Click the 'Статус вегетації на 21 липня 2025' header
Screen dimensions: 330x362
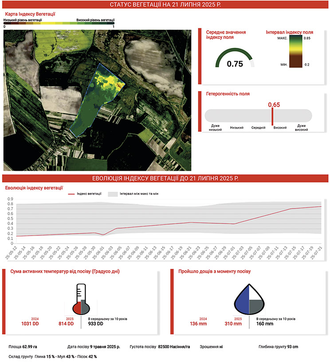pyautogui.click(x=165, y=5)
